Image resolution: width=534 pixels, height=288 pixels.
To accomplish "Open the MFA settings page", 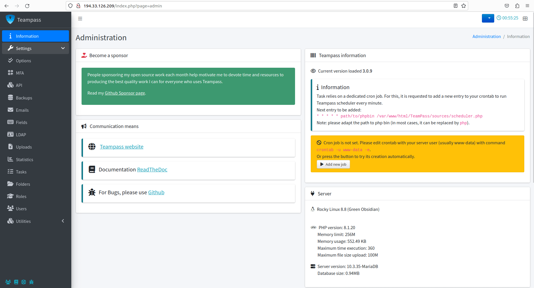I will point(20,73).
